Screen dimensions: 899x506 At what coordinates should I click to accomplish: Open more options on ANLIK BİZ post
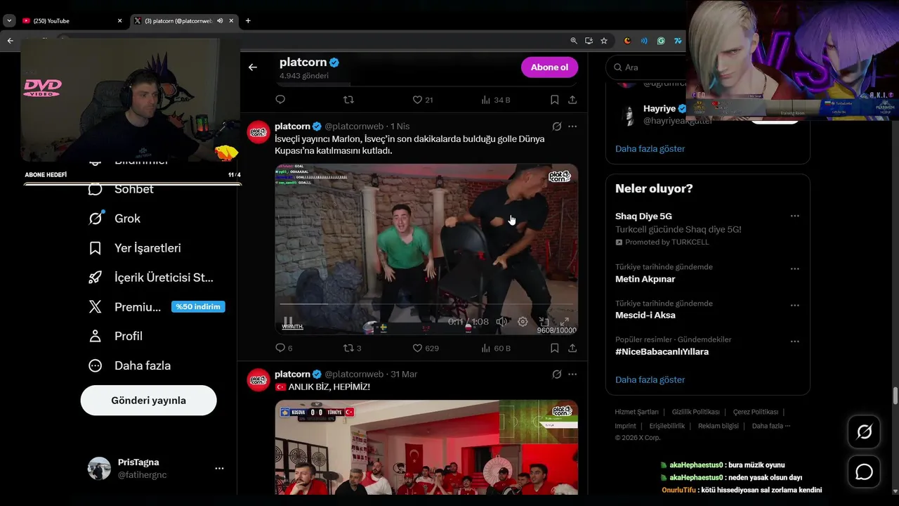coord(572,374)
